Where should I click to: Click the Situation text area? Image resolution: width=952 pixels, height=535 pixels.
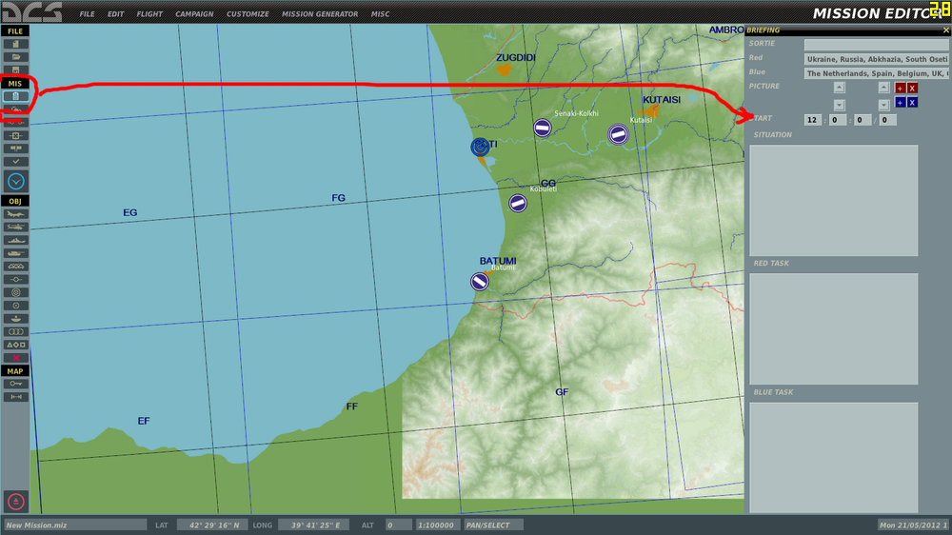coord(834,200)
